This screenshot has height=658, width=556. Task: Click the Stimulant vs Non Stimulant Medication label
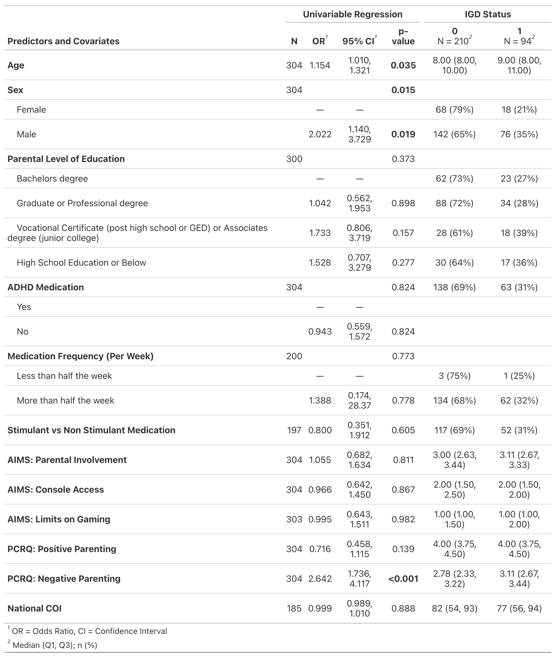[91, 430]
